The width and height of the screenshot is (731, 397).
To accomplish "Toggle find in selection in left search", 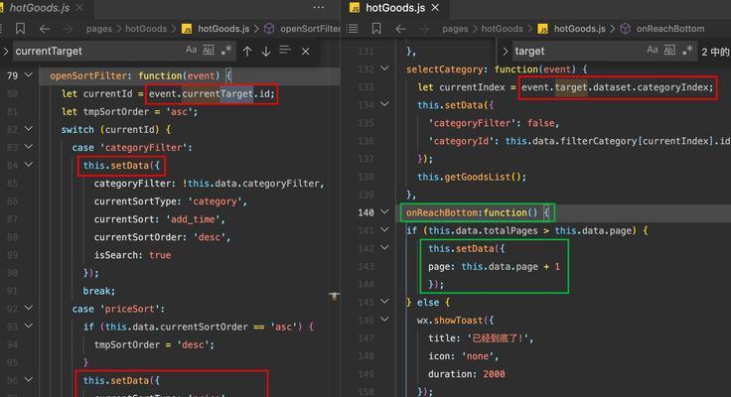I will pyautogui.click(x=285, y=50).
